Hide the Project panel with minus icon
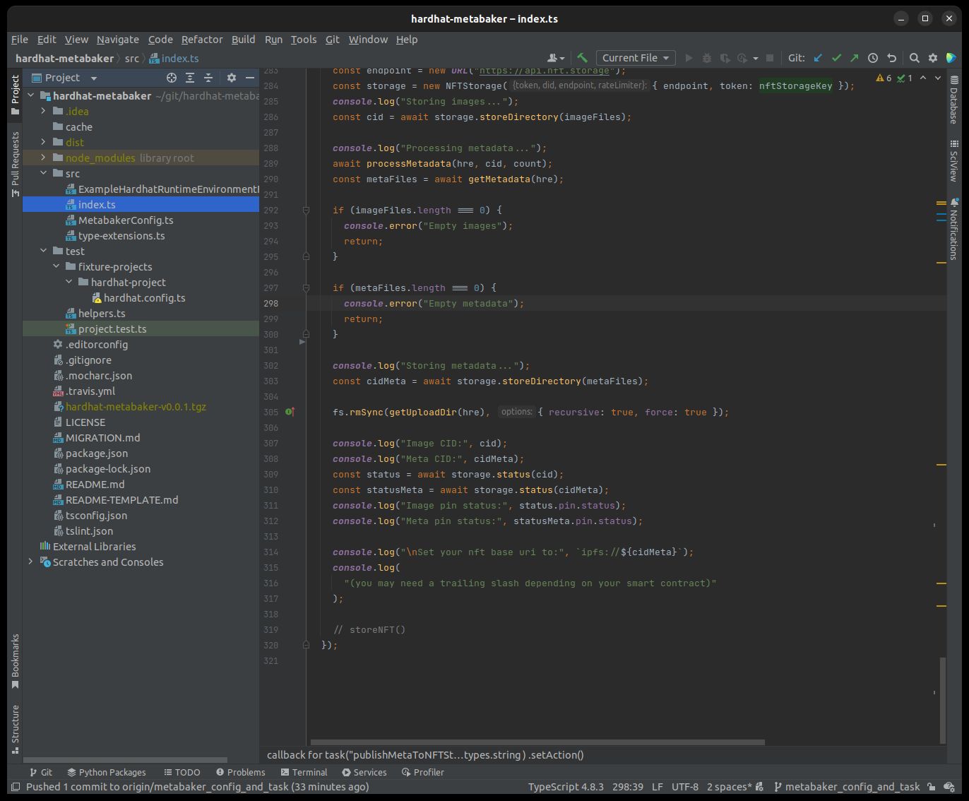Viewport: 969px width, 801px height. 249,78
